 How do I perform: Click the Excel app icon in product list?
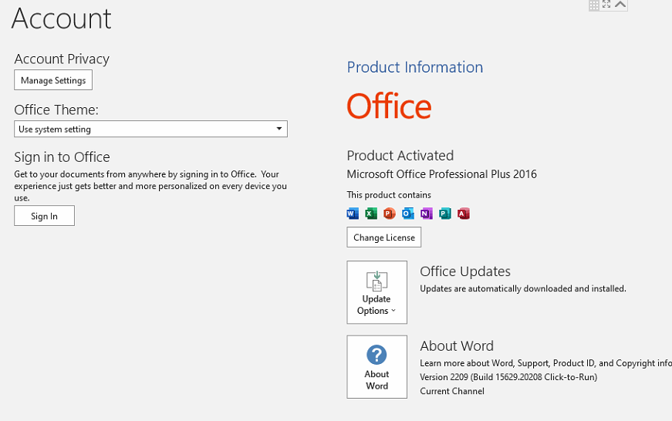371,214
